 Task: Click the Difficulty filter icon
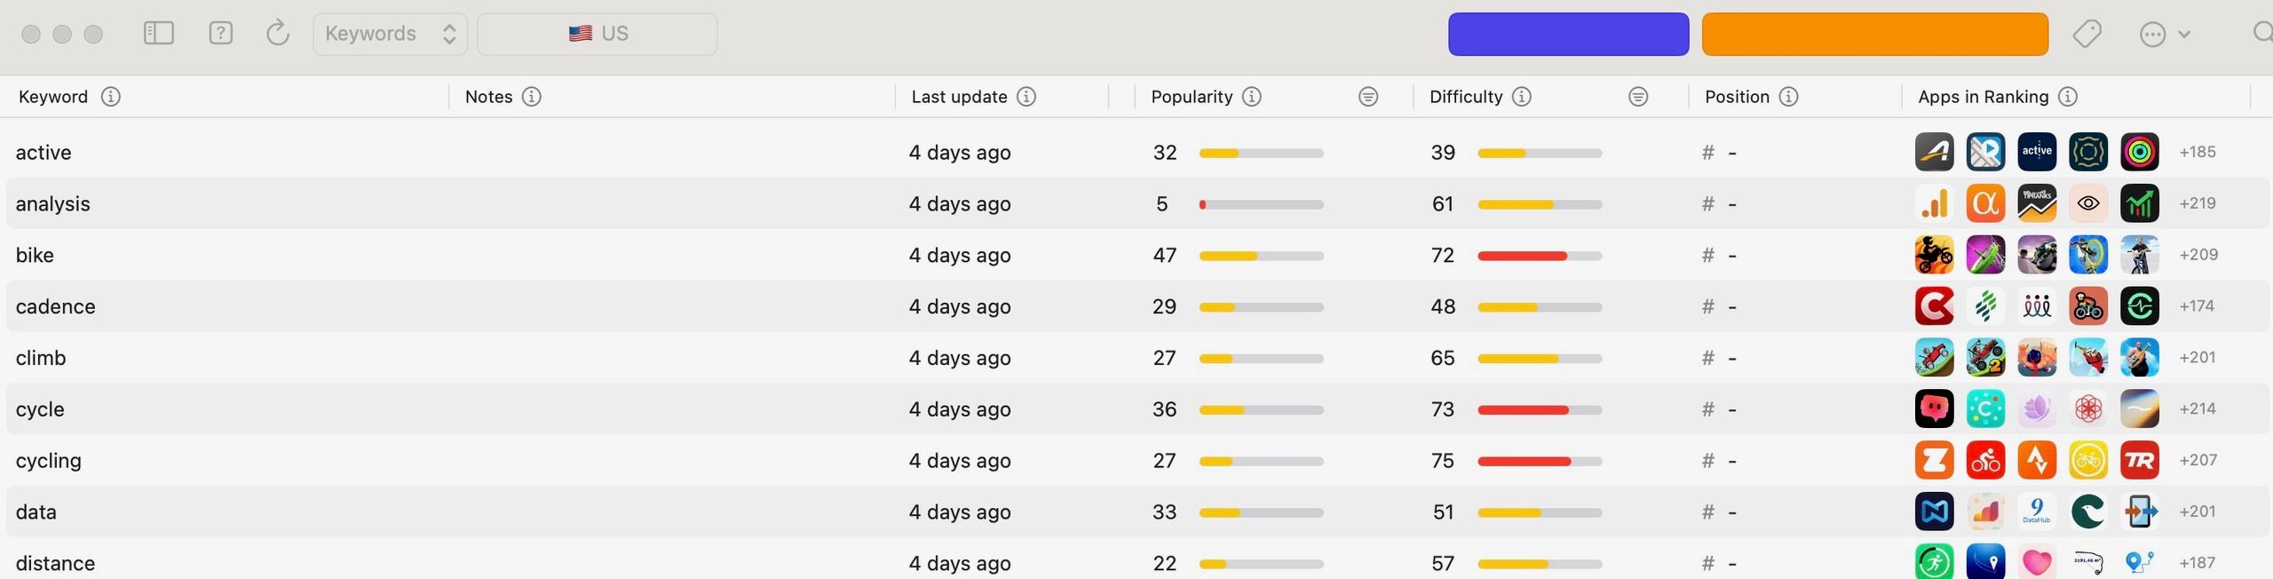pos(1638,97)
